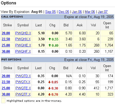Open symbol PWQTE.X quote

pyautogui.click(x=23, y=88)
